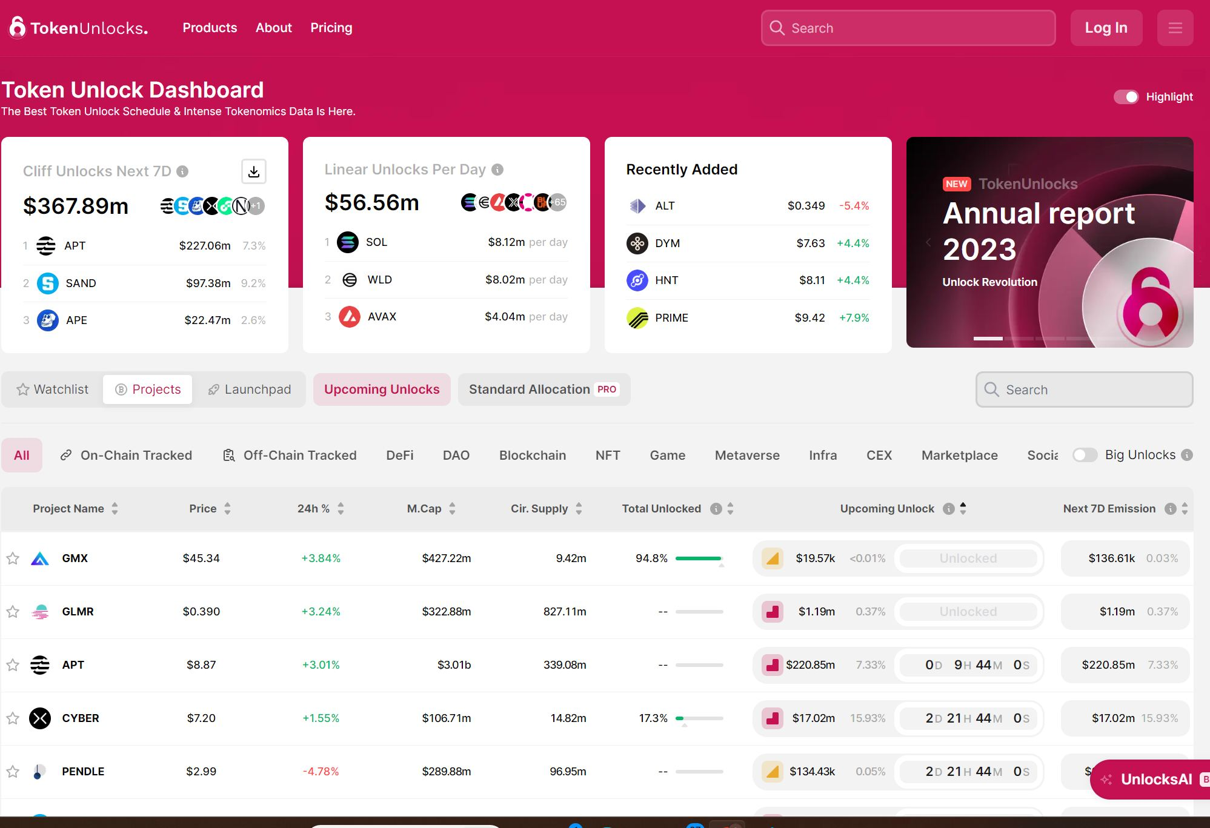Click the HNT token icon
The image size is (1210, 828).
[637, 280]
